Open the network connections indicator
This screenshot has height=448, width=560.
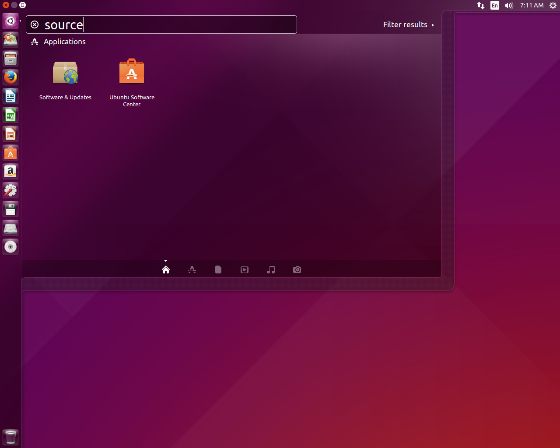481,5
